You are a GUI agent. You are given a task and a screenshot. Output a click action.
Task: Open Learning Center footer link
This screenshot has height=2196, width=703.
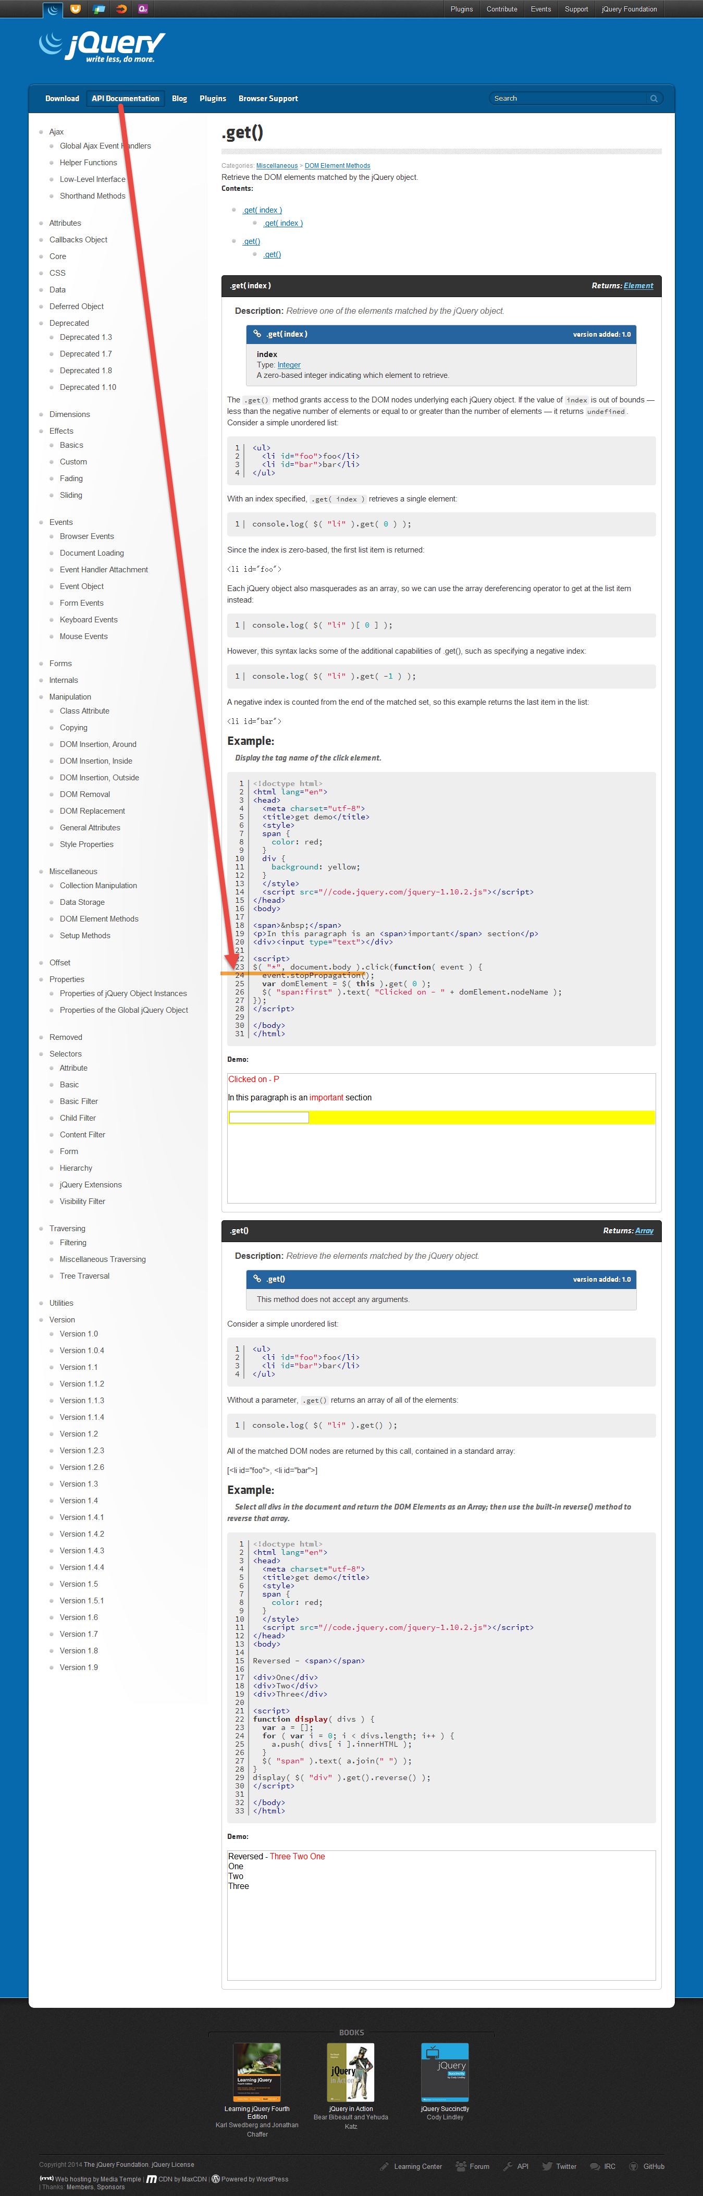click(411, 2166)
